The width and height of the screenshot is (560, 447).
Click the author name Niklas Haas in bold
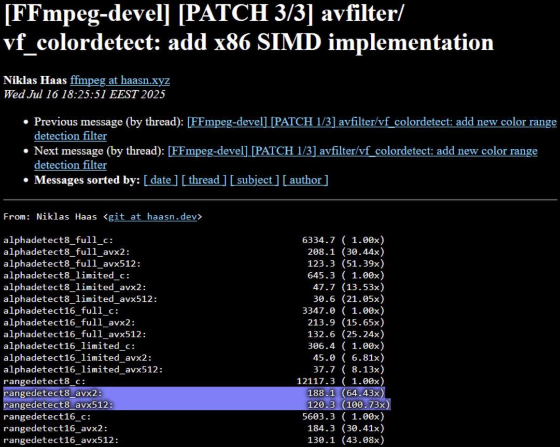point(35,80)
